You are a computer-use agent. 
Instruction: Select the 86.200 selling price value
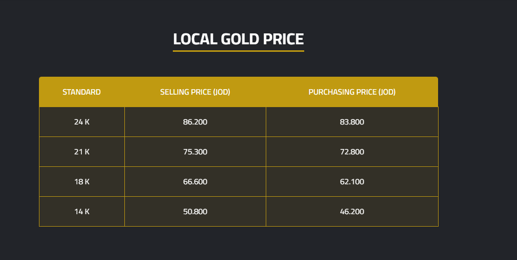[x=195, y=122]
